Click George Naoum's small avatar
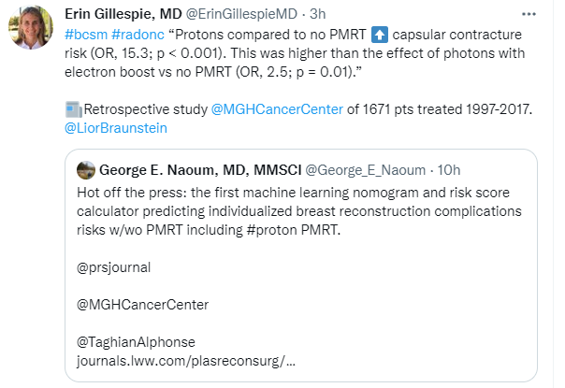The width and height of the screenshot is (565, 388). tap(85, 169)
